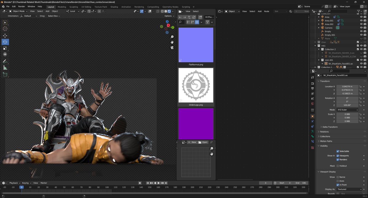Choose the Rotate tool
This screenshot has height=198, width=368.
click(5, 42)
